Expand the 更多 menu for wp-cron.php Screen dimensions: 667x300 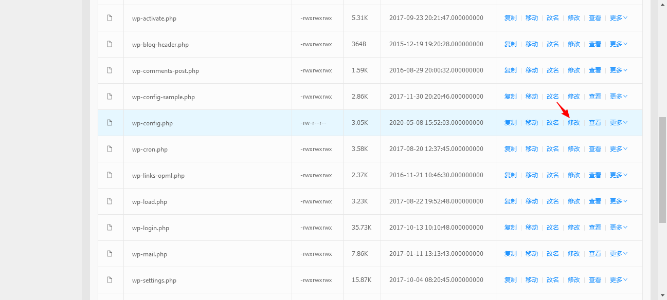[x=619, y=149]
